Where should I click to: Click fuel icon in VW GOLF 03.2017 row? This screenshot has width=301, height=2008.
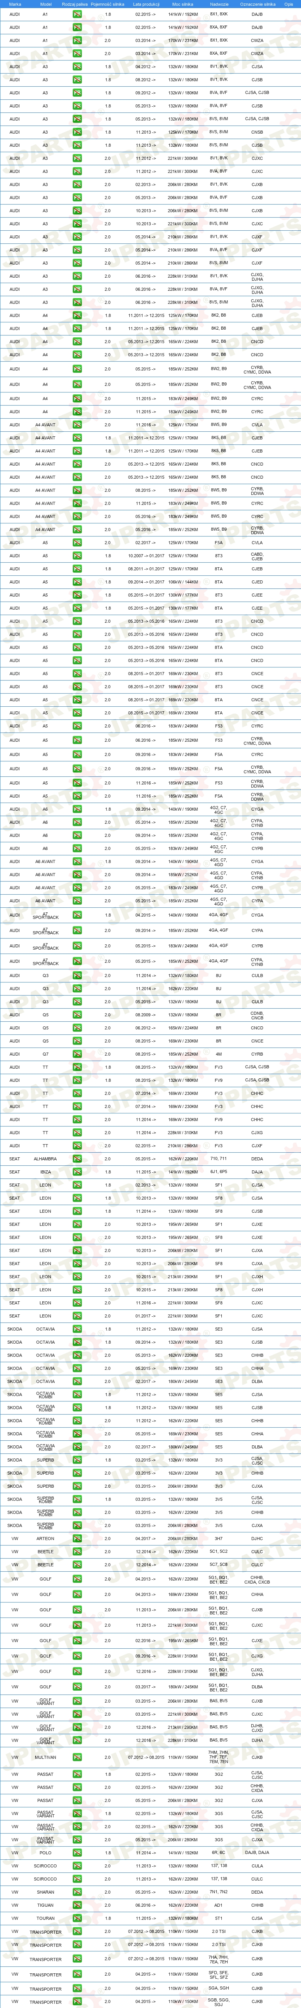(77, 1687)
